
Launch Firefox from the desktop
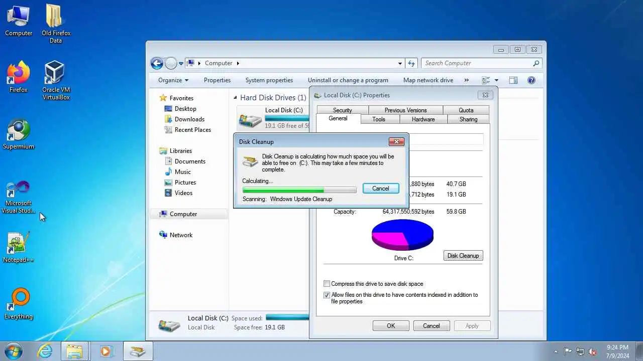click(x=19, y=77)
